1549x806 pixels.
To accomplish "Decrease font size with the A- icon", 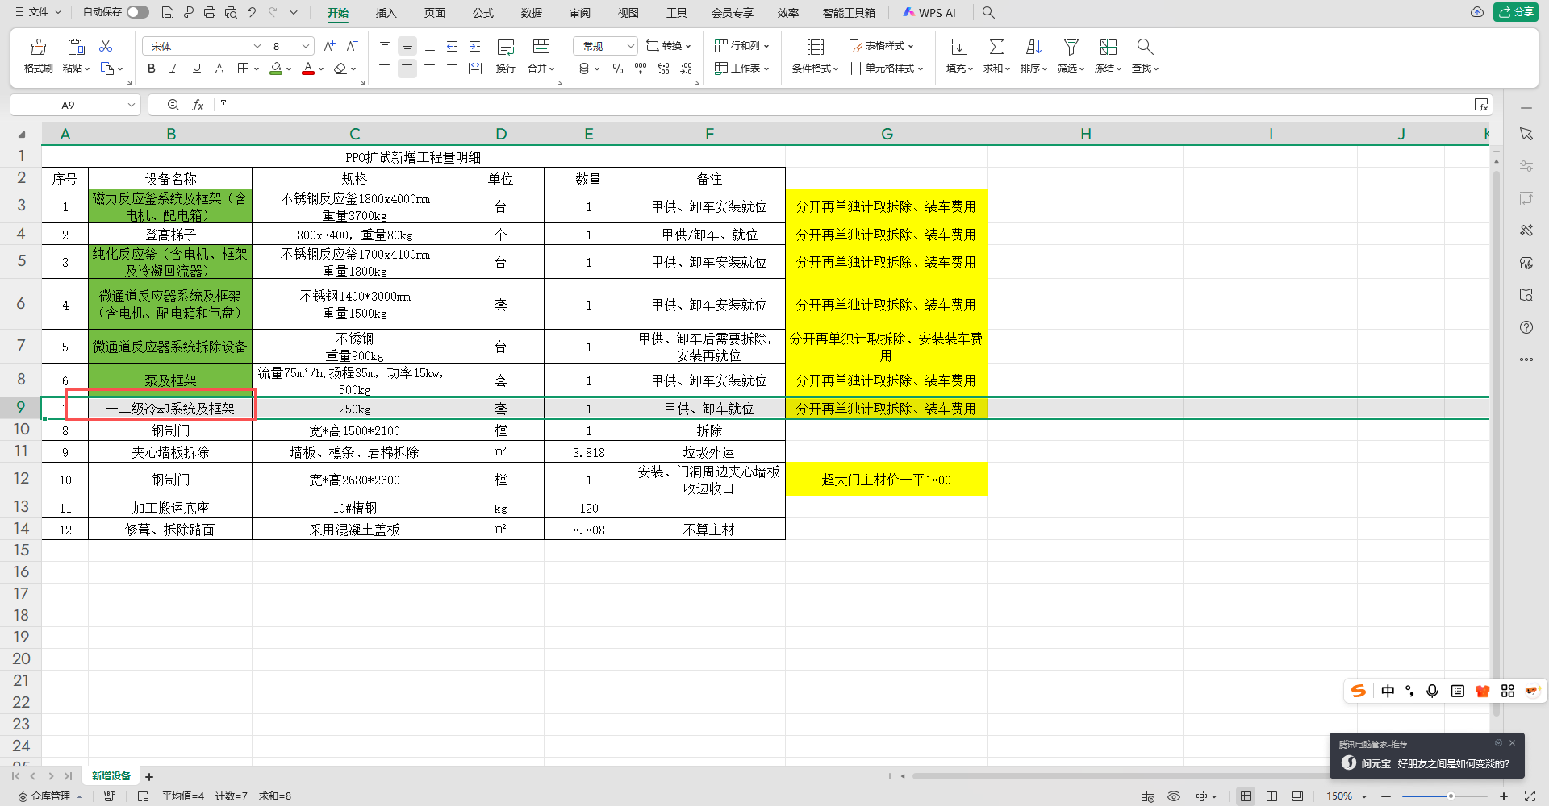I will [352, 46].
